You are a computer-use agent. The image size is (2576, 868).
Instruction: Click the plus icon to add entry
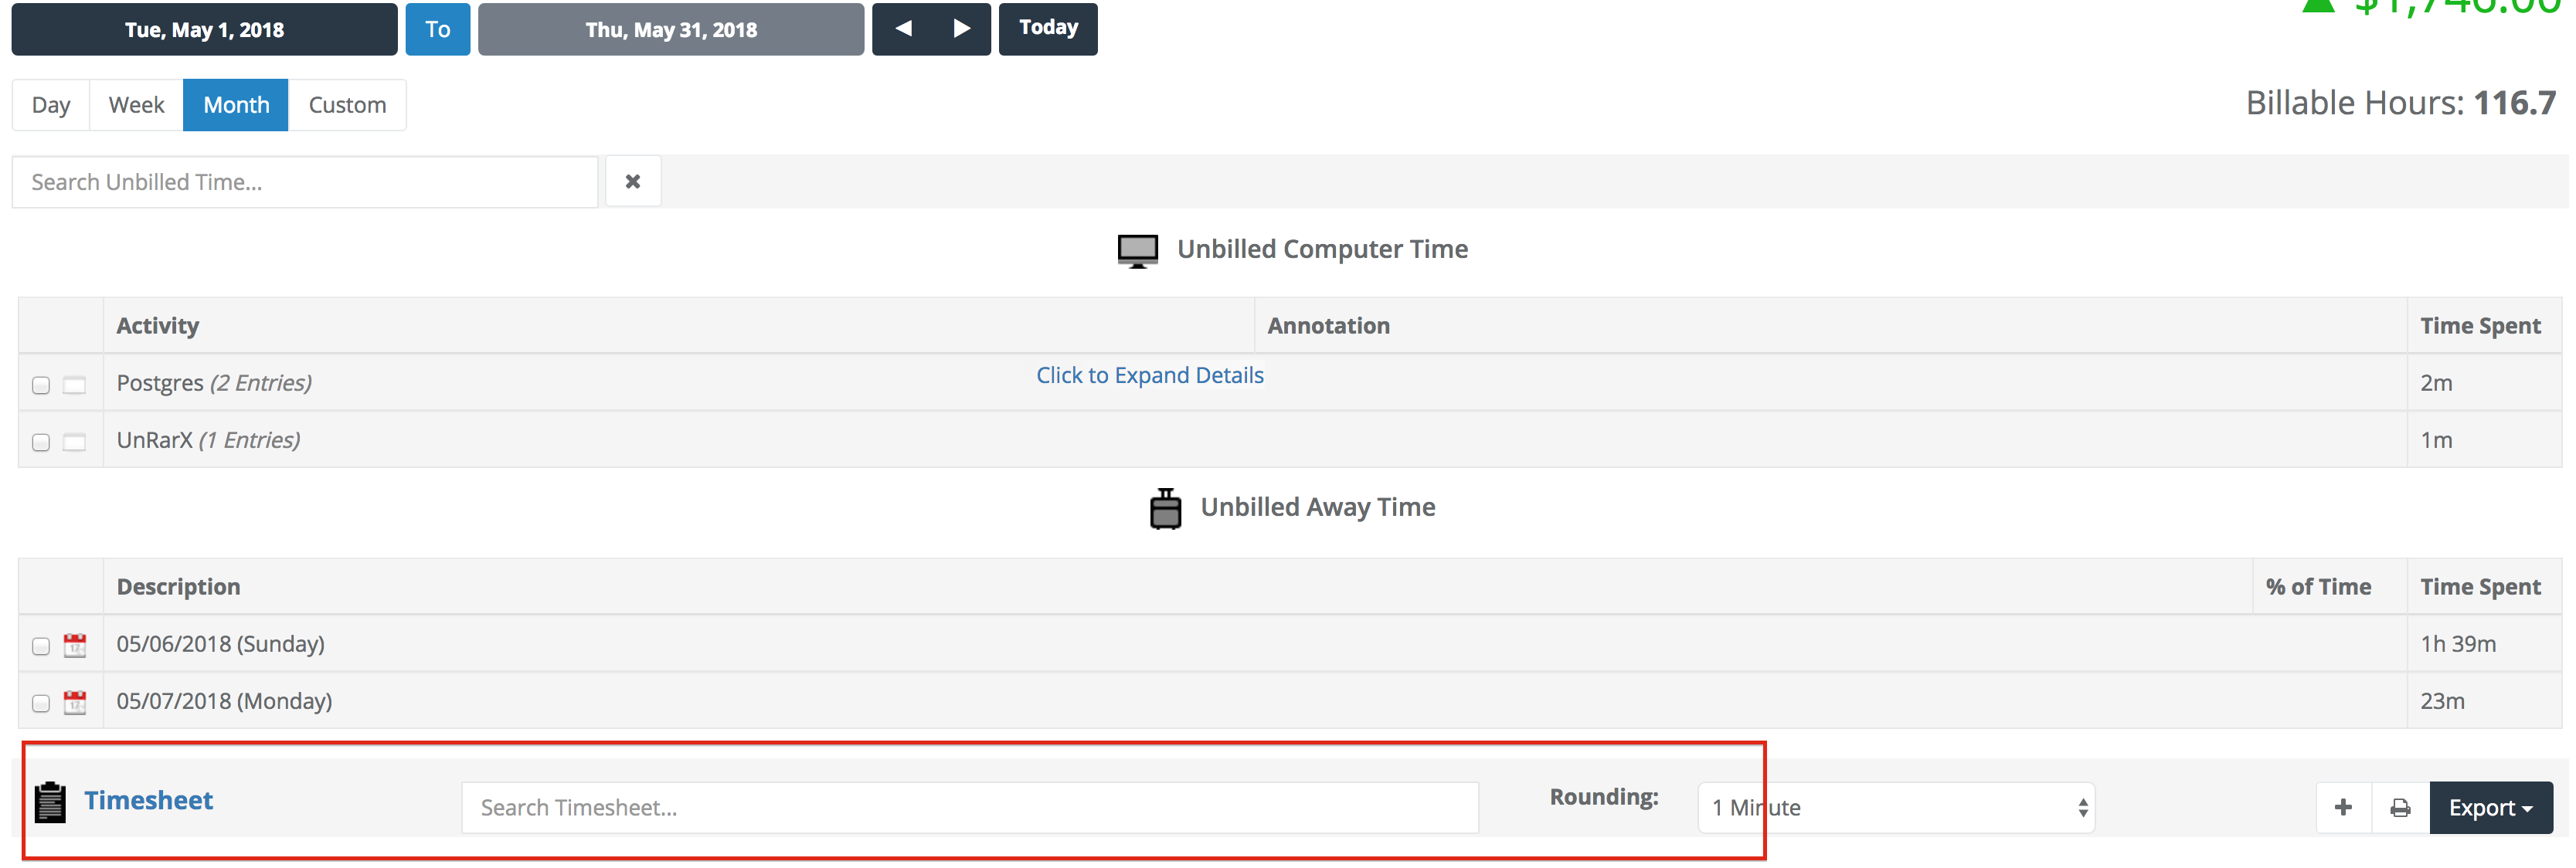point(2343,808)
